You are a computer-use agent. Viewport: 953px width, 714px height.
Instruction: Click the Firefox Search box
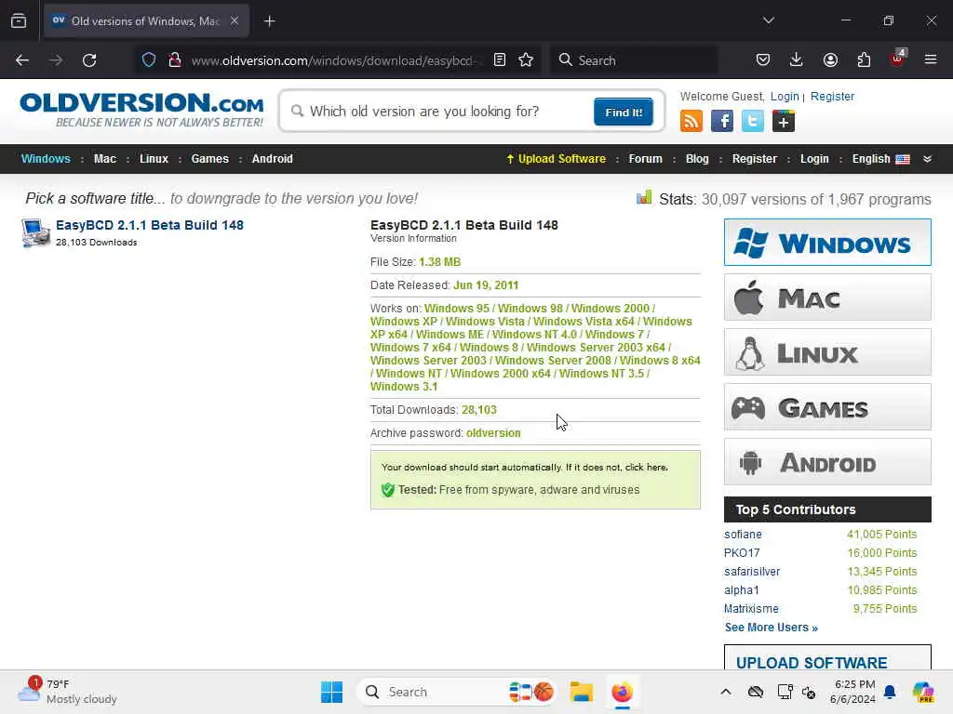pos(635,60)
